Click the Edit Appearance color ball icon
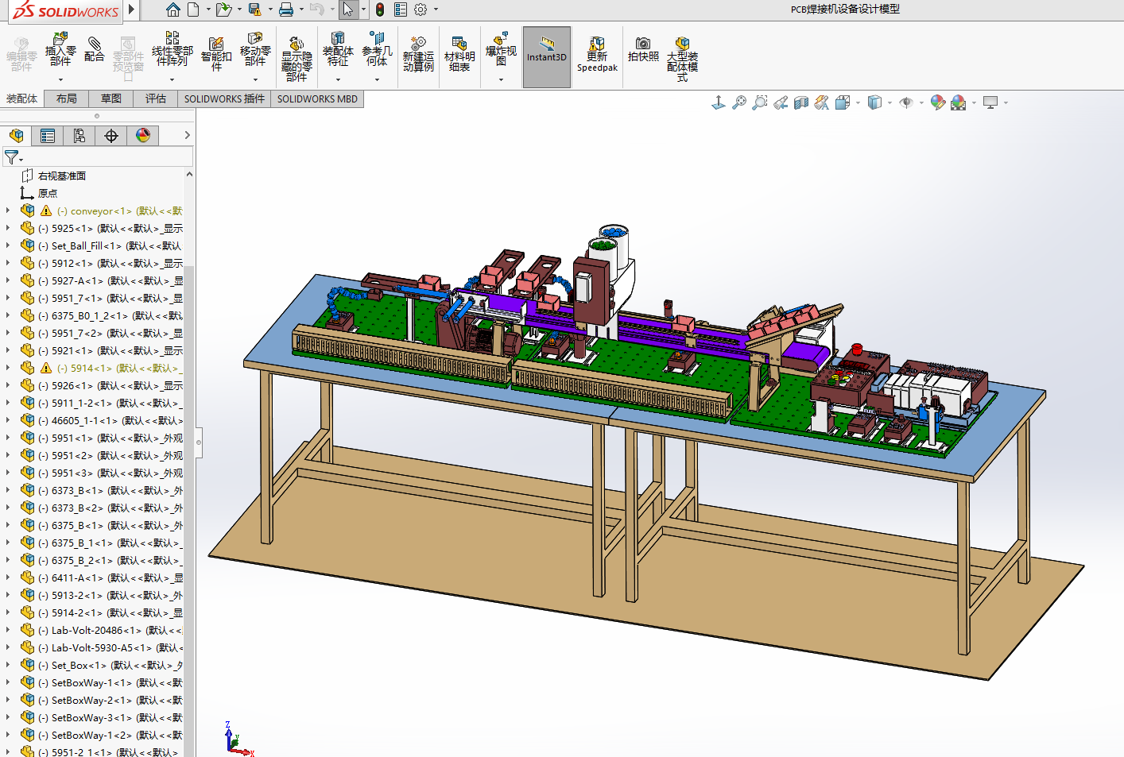This screenshot has width=1124, height=757. [x=937, y=102]
